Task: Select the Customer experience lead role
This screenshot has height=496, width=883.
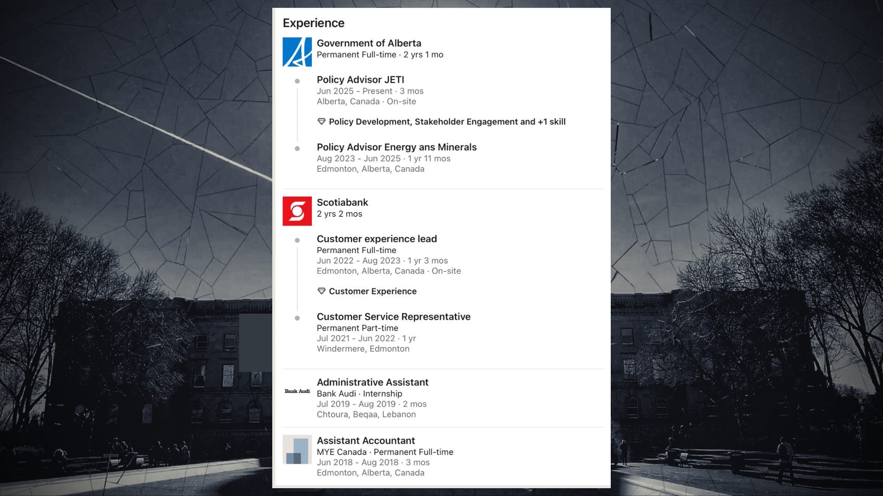Action: (x=377, y=239)
